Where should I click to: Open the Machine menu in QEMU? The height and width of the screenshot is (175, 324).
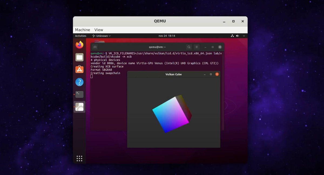83,30
